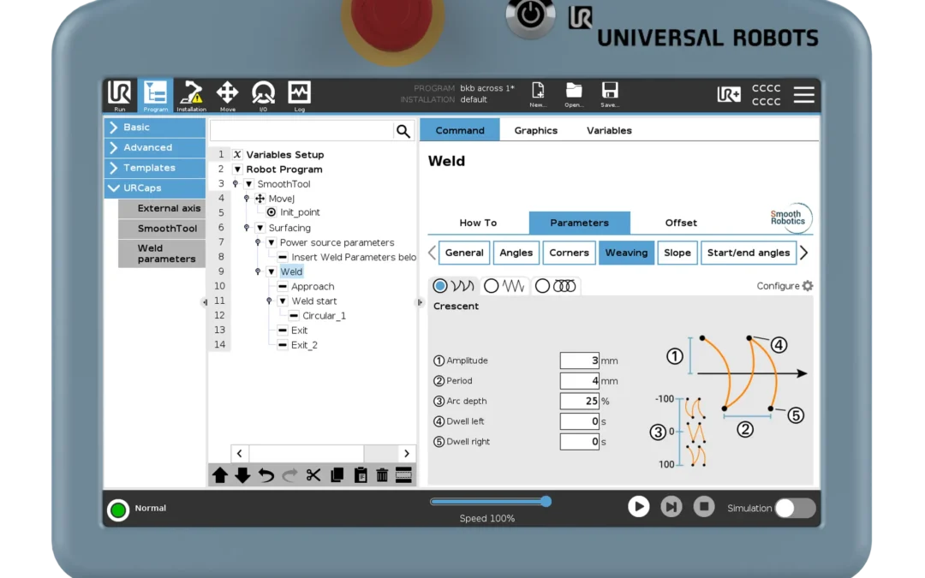Click the redo icon
Image resolution: width=925 pixels, height=578 pixels.
pyautogui.click(x=289, y=475)
